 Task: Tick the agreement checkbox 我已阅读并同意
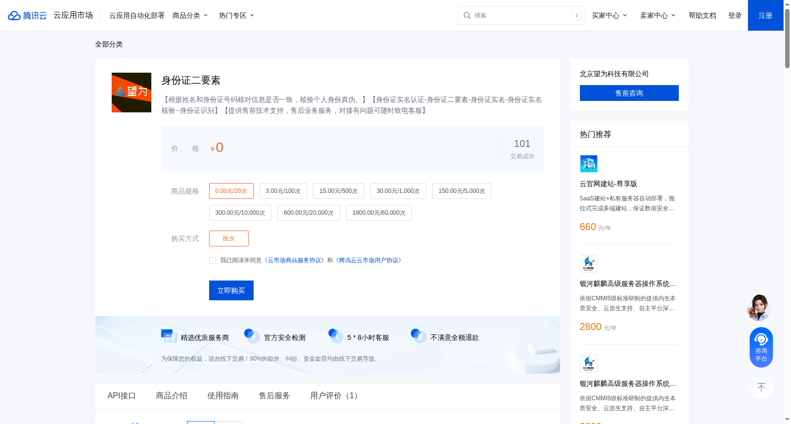(213, 260)
